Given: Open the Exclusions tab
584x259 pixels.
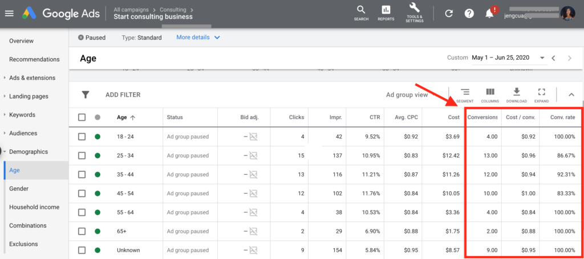Looking at the screenshot, I should (23, 244).
